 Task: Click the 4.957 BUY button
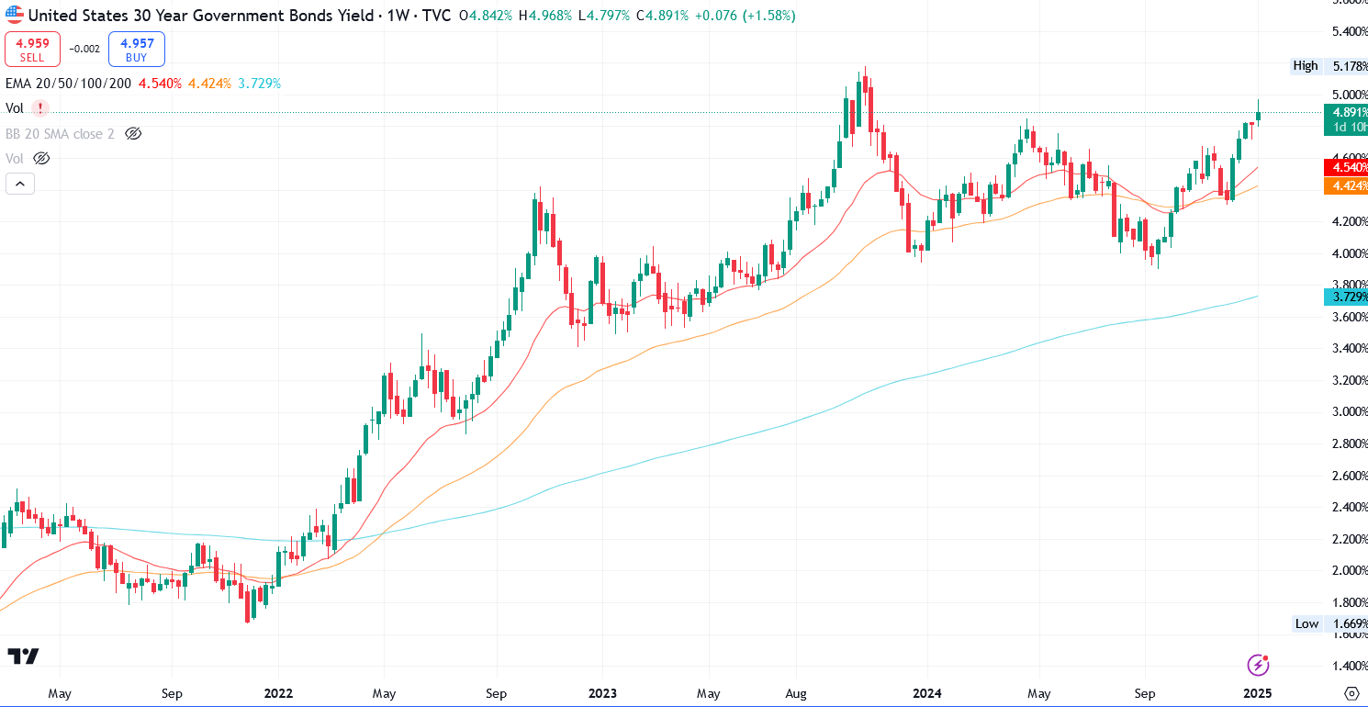[136, 50]
